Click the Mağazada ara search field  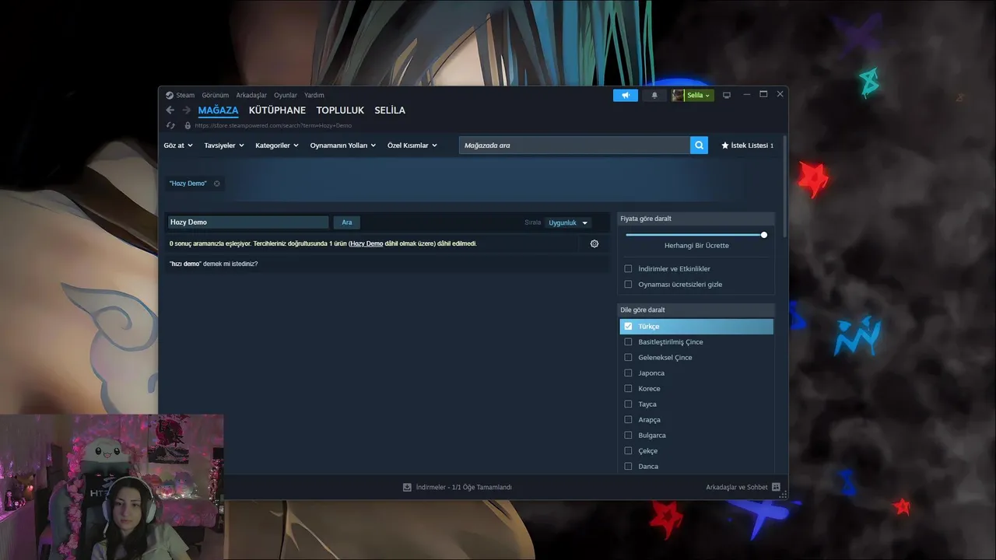pyautogui.click(x=574, y=145)
